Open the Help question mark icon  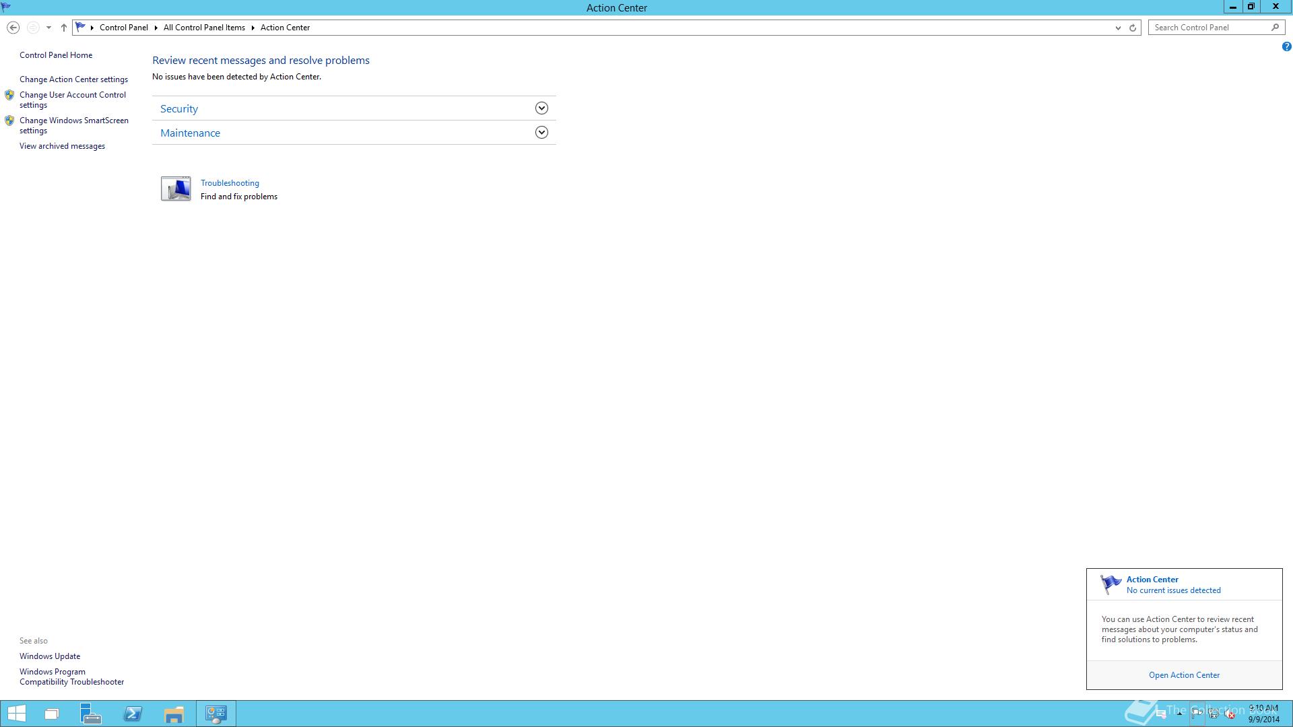point(1286,46)
